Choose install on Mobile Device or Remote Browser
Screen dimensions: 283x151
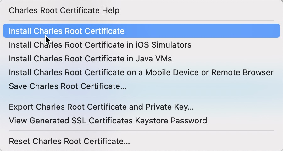tap(141, 72)
